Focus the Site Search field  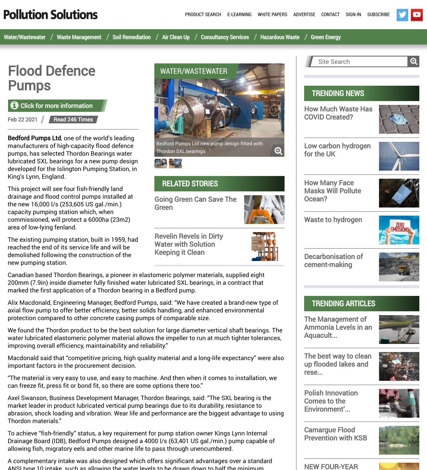click(359, 61)
